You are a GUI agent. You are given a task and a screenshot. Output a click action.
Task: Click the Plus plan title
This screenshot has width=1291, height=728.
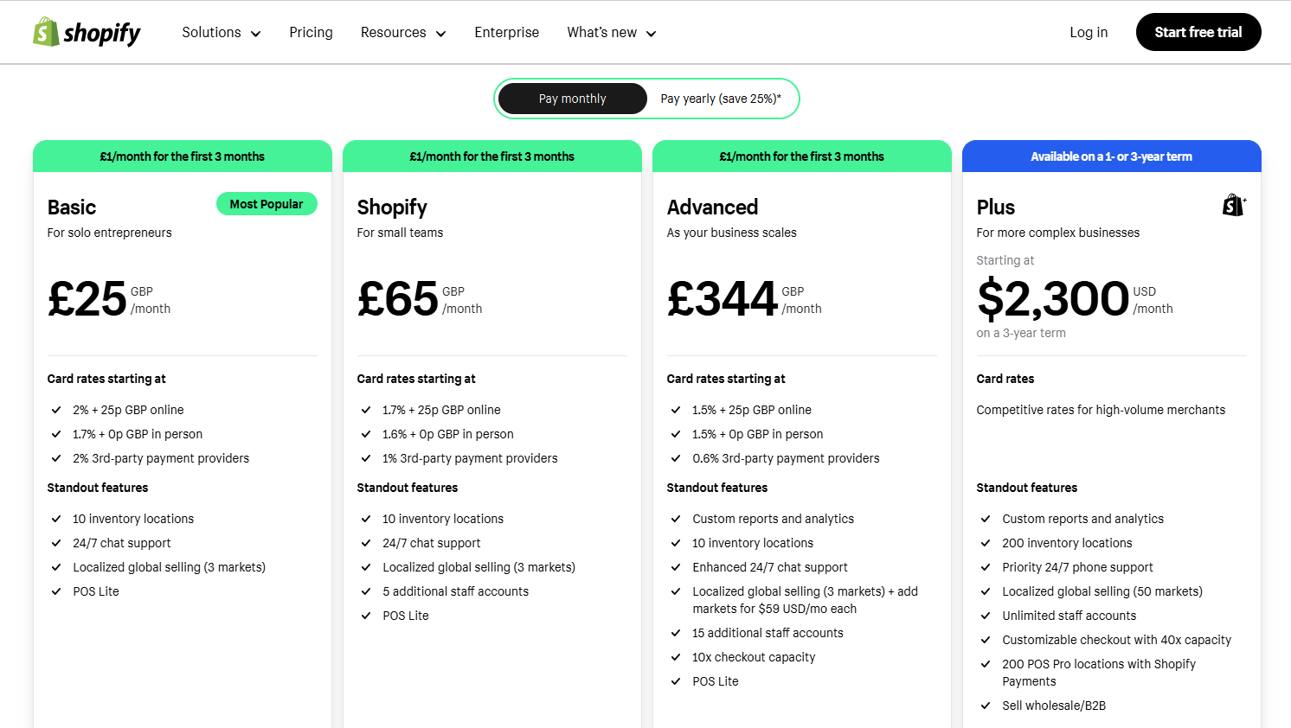coord(996,208)
